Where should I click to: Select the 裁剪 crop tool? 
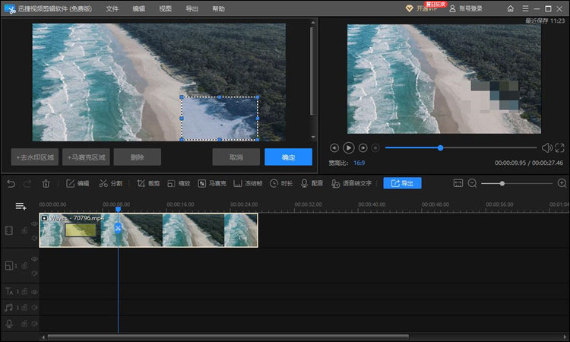148,183
